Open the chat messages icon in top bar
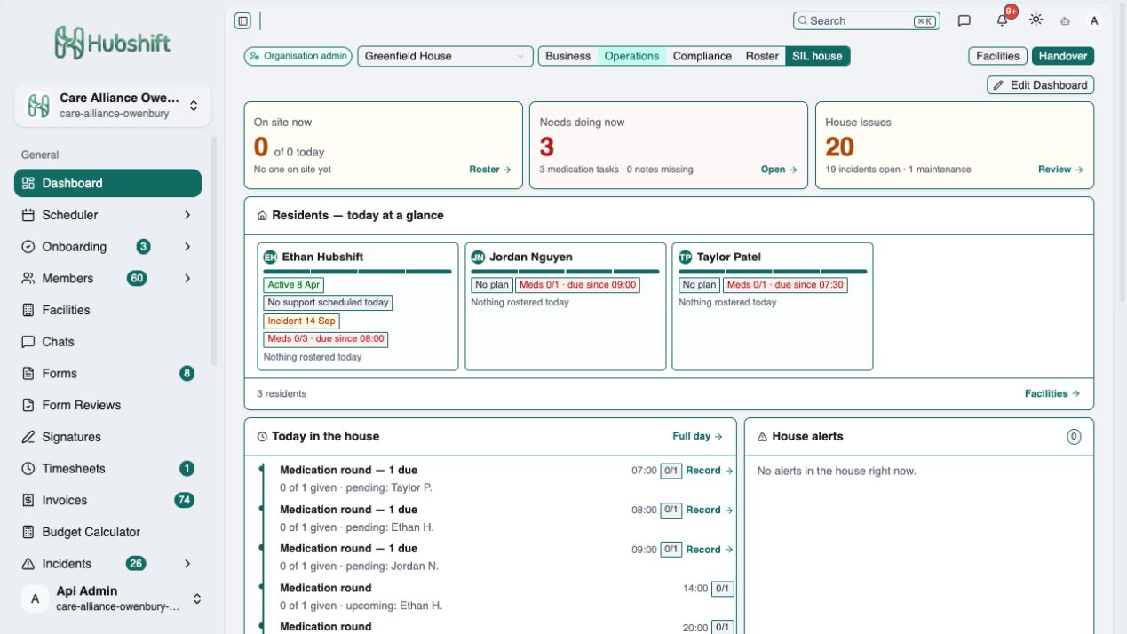The width and height of the screenshot is (1127, 634). pos(964,20)
